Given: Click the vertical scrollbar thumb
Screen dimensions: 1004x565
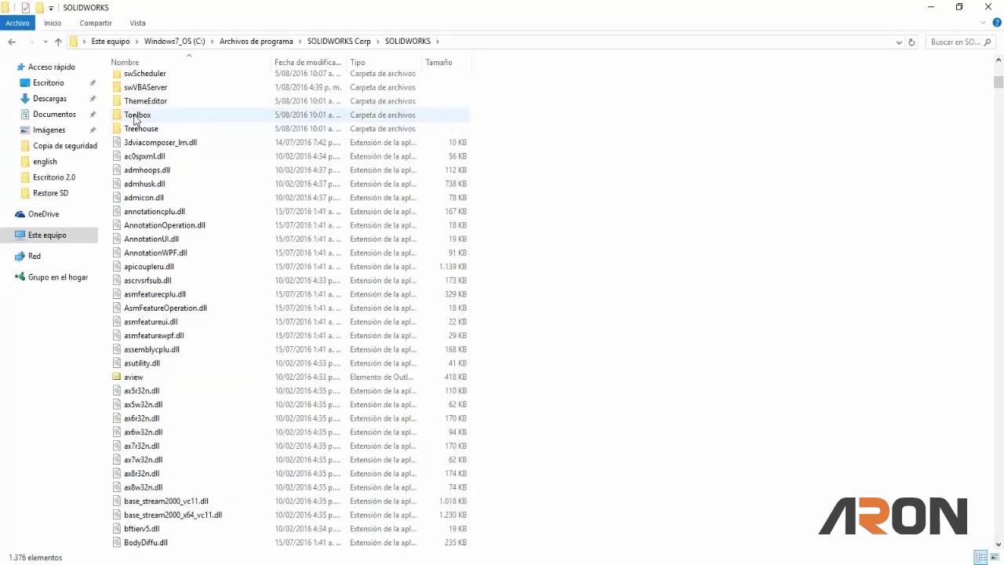Looking at the screenshot, I should [x=999, y=82].
